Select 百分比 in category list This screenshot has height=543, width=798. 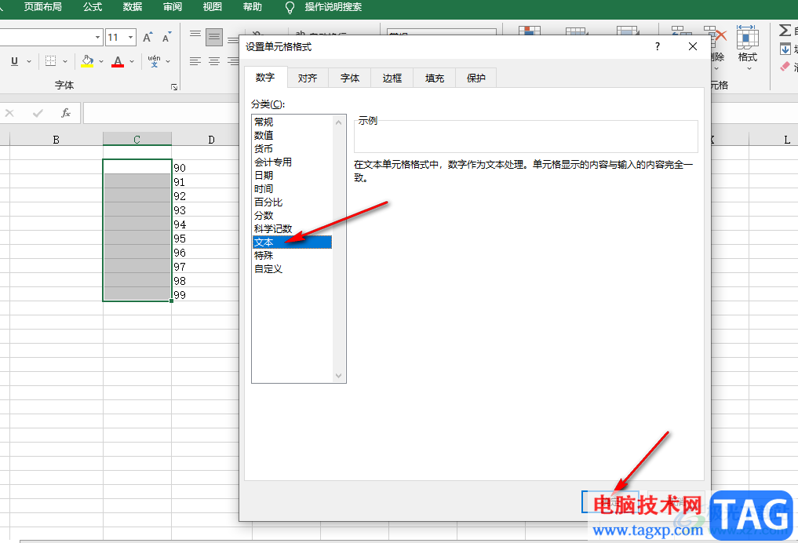click(292, 202)
